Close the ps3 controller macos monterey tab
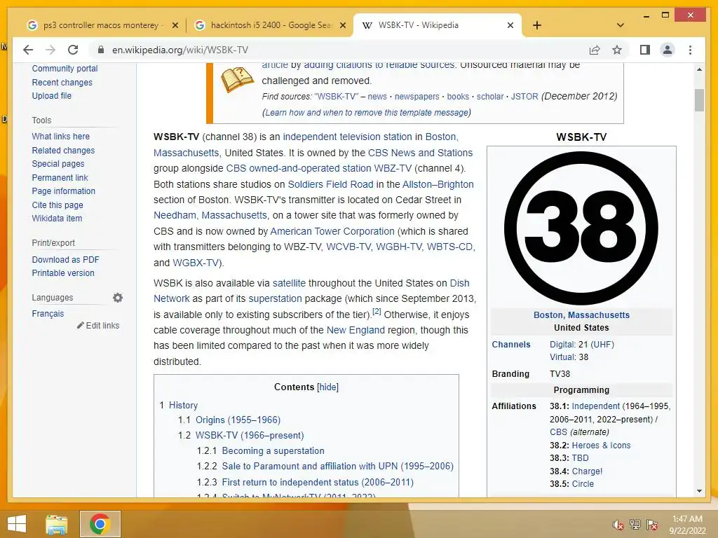Viewport: 718px width, 538px height. click(x=175, y=25)
